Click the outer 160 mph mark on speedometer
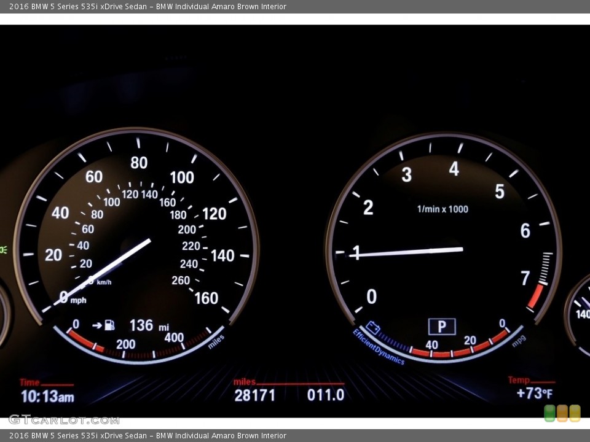The height and width of the screenshot is (442, 590). pyautogui.click(x=206, y=298)
